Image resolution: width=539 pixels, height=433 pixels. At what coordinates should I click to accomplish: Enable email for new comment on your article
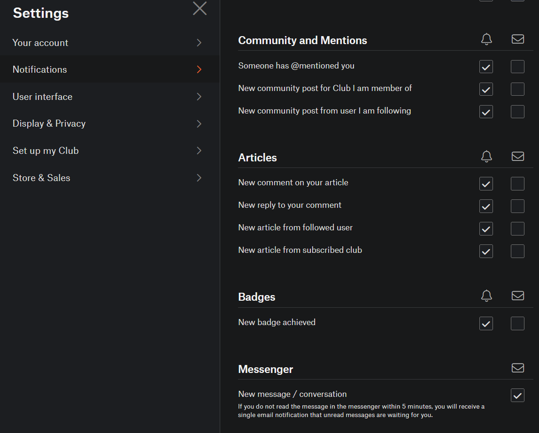tap(517, 183)
